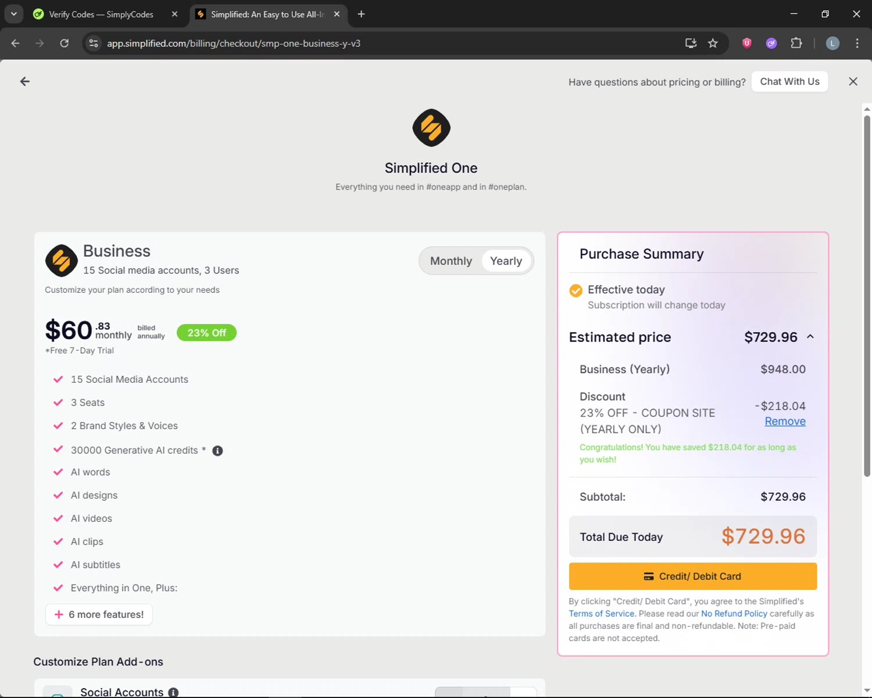Click the Subtotal $729.96 value
Image resolution: width=872 pixels, height=698 pixels.
pyautogui.click(x=782, y=497)
